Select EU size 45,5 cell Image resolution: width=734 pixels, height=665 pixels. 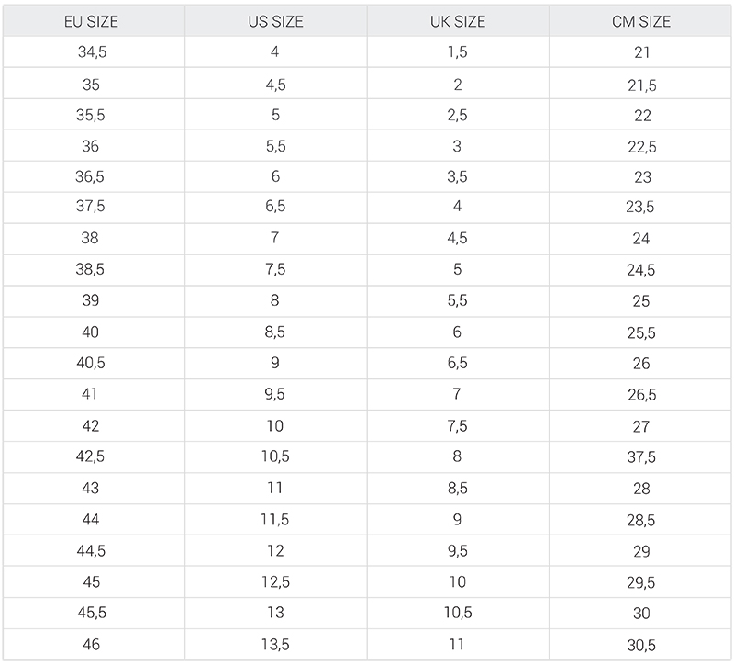[94, 613]
